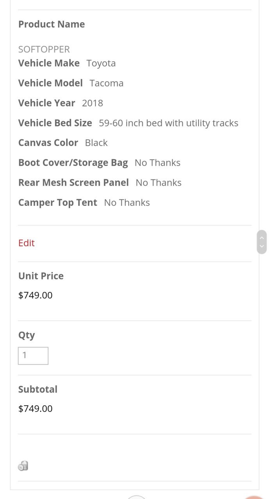
Task: Click the Canvas Color Black value
Action: click(x=96, y=143)
